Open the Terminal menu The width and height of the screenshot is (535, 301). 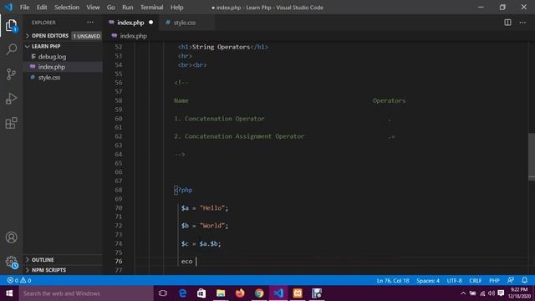click(x=151, y=8)
